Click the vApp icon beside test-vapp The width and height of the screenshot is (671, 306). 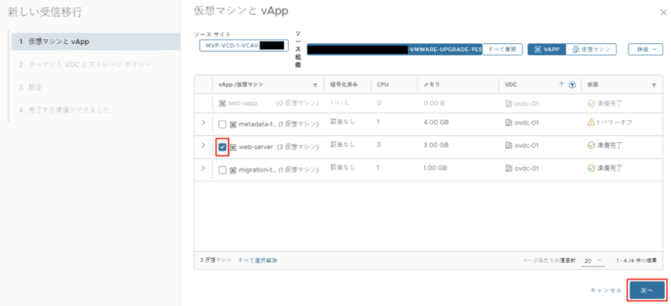click(x=221, y=103)
